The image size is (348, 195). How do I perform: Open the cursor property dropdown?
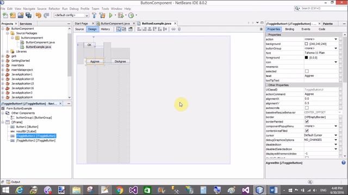coord(336,135)
